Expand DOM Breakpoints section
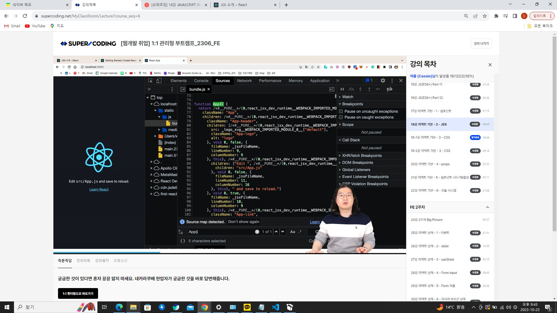This screenshot has width=557, height=313. coord(340,163)
